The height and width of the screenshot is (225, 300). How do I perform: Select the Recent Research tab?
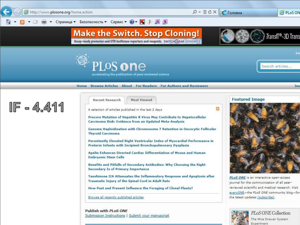[x=107, y=100]
